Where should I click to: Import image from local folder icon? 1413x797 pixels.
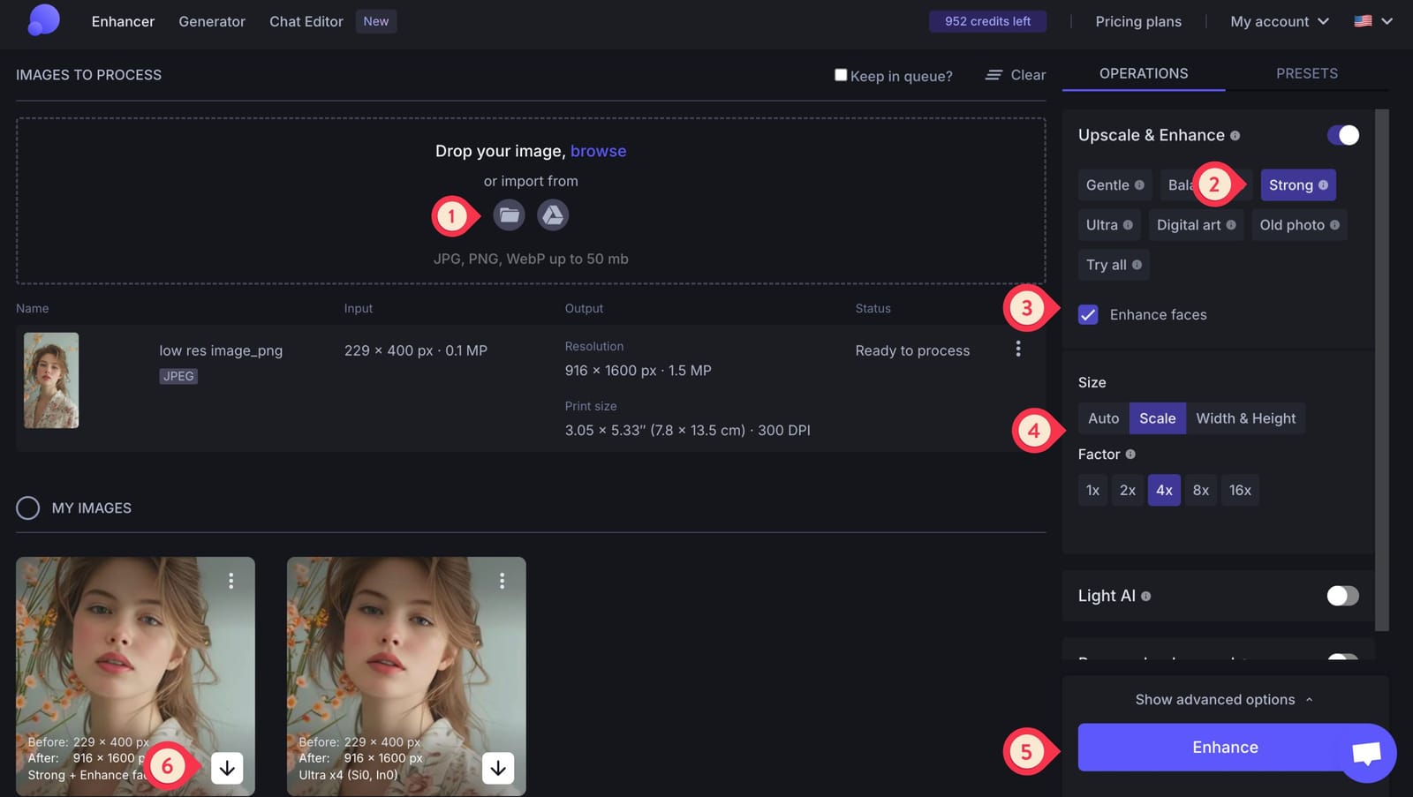tap(509, 214)
